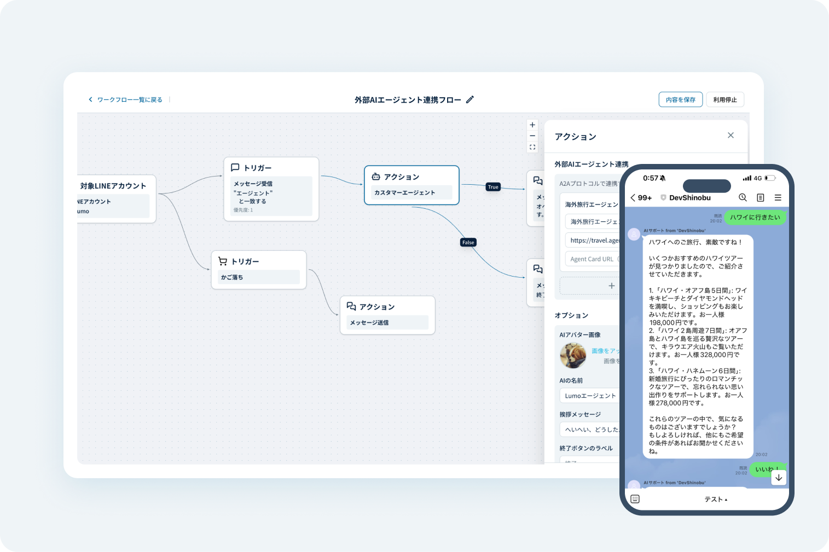The height and width of the screenshot is (552, 829).
Task: Open search in the DevShinobu chat
Action: [743, 197]
